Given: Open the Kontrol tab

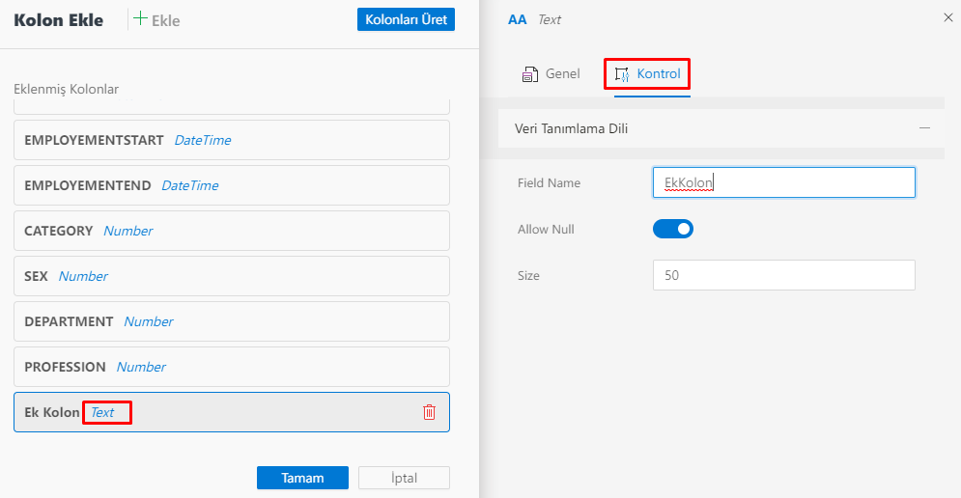Looking at the screenshot, I should point(658,74).
